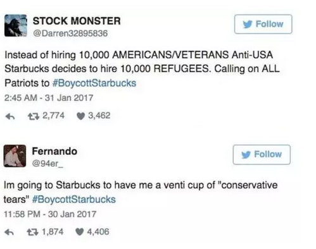Screen dimensions: 316x249
Task: Open the @94er_ handle
Action: click(x=47, y=164)
